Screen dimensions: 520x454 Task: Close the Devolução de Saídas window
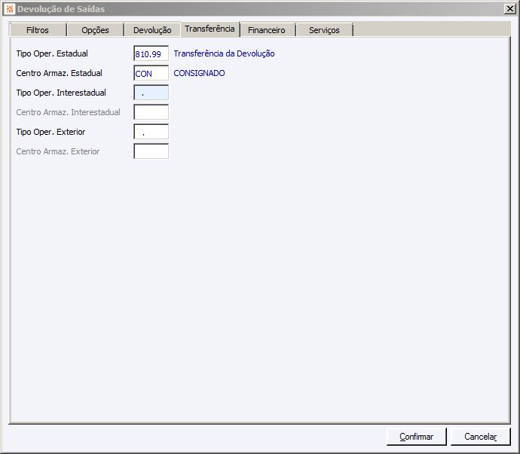click(509, 9)
